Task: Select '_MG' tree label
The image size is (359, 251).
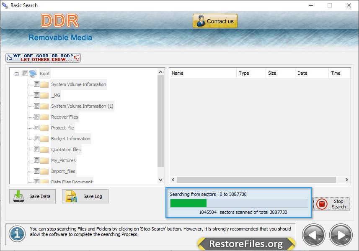Action: click(x=56, y=95)
